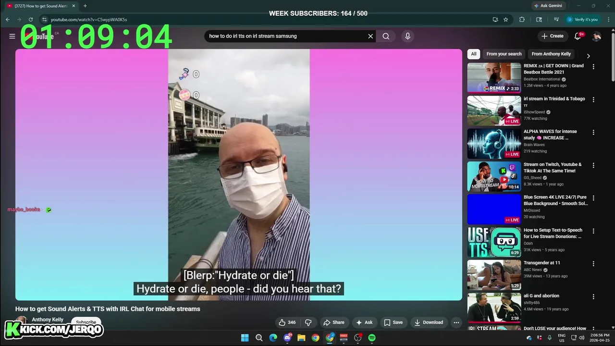Click the Ask button under video

coord(364,322)
